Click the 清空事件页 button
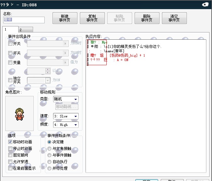 [x=174, y=18]
